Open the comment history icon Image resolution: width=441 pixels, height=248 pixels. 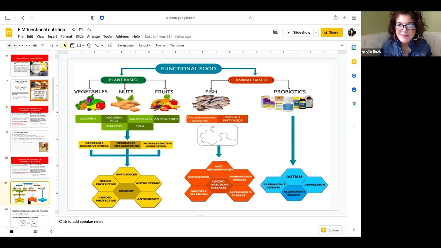point(276,32)
